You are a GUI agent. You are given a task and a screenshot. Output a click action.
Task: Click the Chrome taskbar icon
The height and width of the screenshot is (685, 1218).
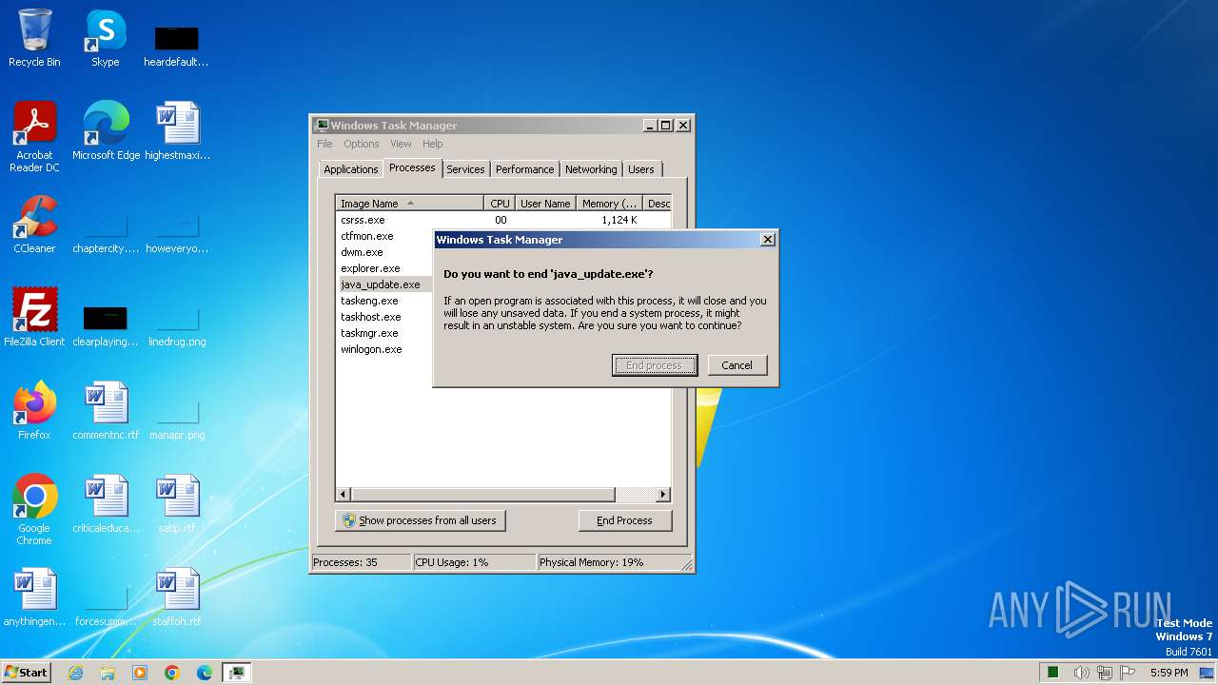172,673
